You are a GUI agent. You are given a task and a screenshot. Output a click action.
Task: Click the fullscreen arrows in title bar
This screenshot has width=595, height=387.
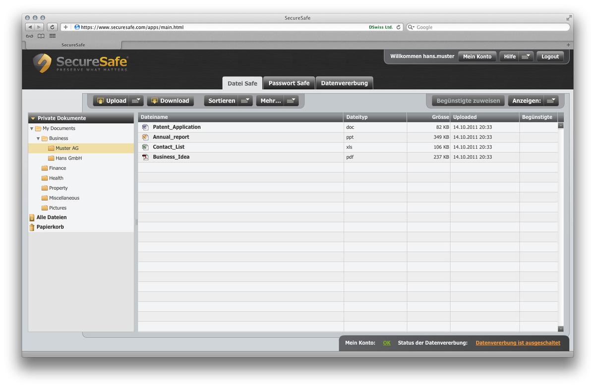569,18
